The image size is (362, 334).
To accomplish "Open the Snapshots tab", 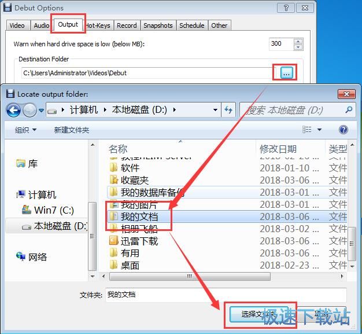I will tap(158, 25).
